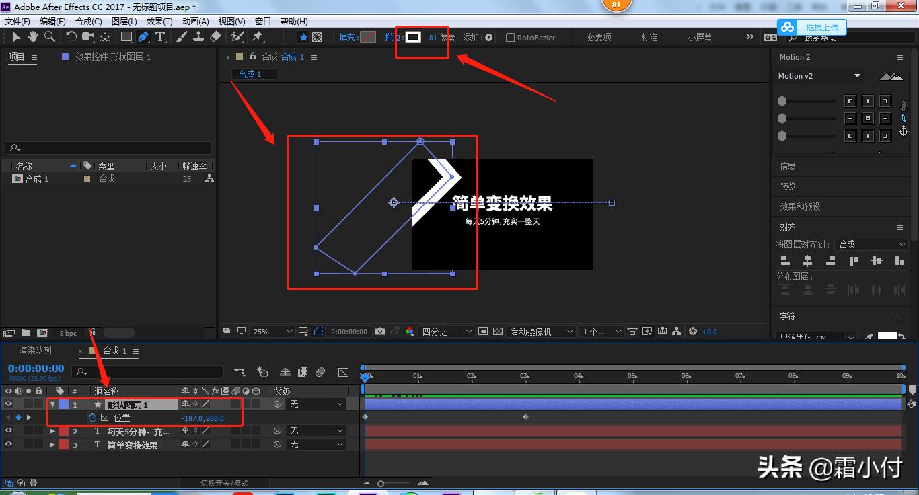Expand layer 3 简单变换效果 properties
919x495 pixels.
(52, 445)
